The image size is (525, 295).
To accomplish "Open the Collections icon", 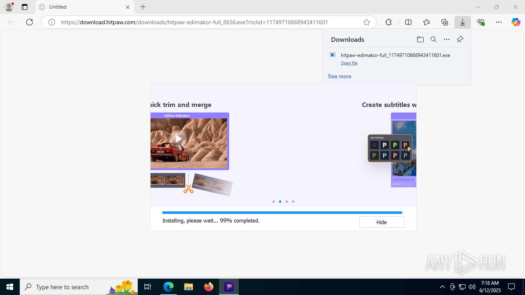I will (x=445, y=22).
